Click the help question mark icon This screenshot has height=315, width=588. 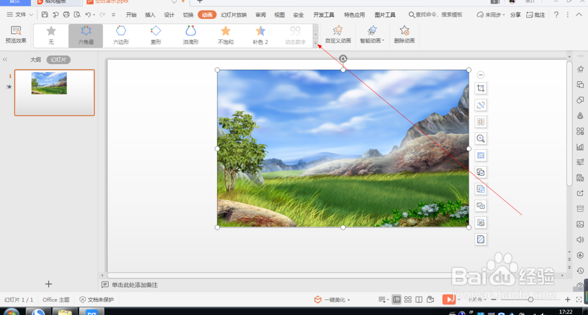(x=556, y=15)
